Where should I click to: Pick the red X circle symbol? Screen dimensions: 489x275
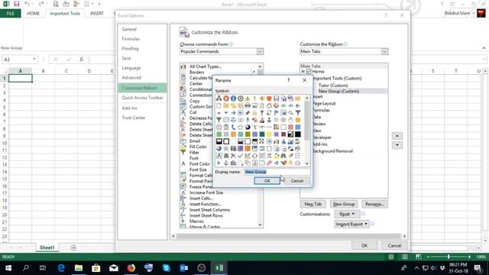click(226, 99)
